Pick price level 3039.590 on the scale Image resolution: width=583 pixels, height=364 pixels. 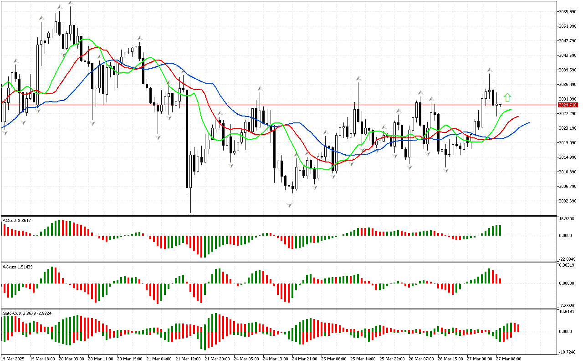click(x=568, y=70)
